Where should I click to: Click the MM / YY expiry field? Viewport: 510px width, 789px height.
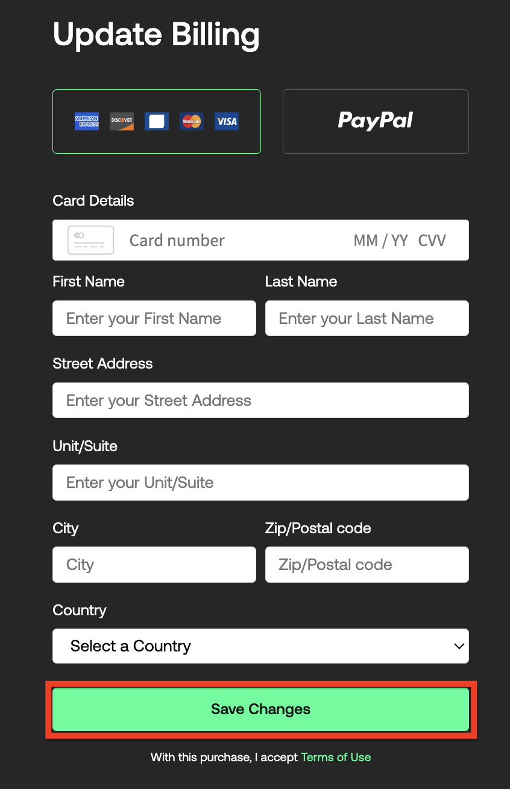click(x=381, y=241)
